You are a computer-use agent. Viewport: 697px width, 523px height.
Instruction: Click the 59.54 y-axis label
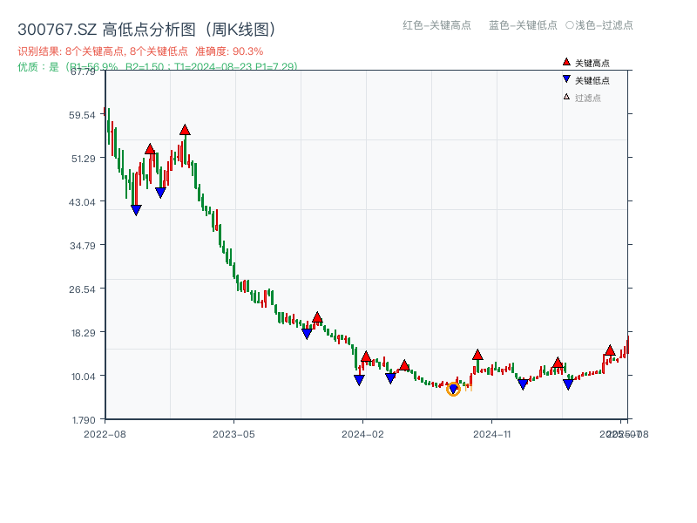pyautogui.click(x=82, y=115)
